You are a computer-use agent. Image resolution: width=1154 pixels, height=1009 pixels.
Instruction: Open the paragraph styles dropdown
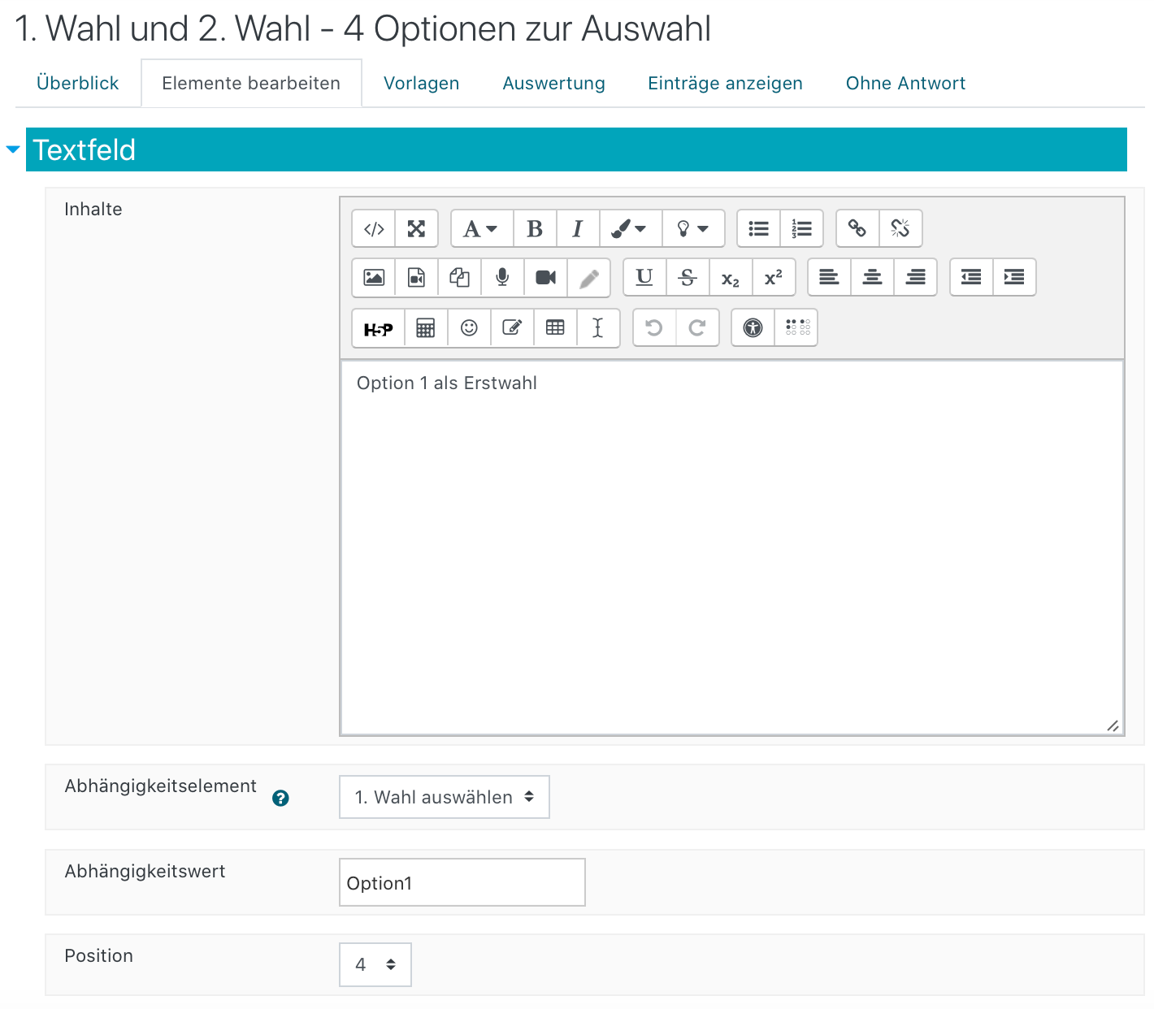coord(481,229)
